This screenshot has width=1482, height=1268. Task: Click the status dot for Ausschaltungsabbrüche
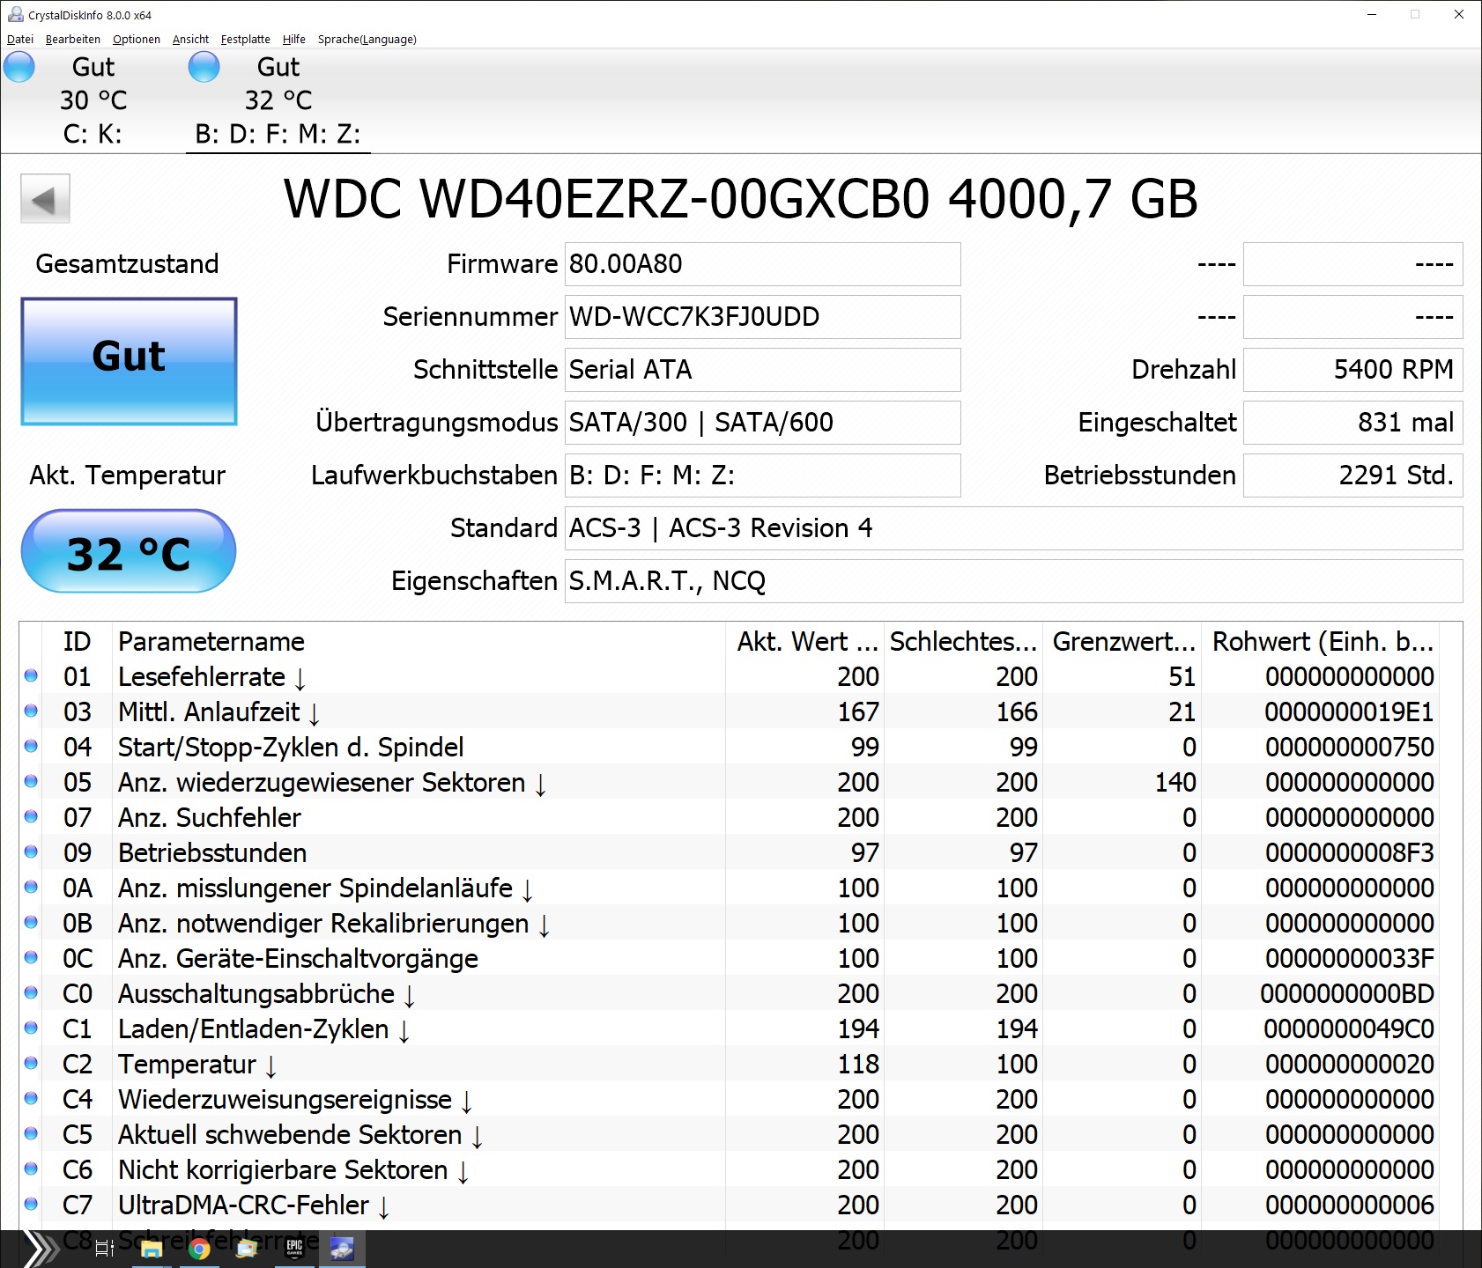pos(31,992)
